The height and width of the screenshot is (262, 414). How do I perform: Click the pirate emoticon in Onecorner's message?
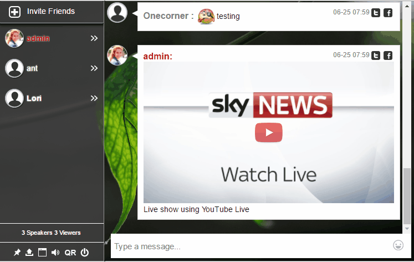[206, 17]
